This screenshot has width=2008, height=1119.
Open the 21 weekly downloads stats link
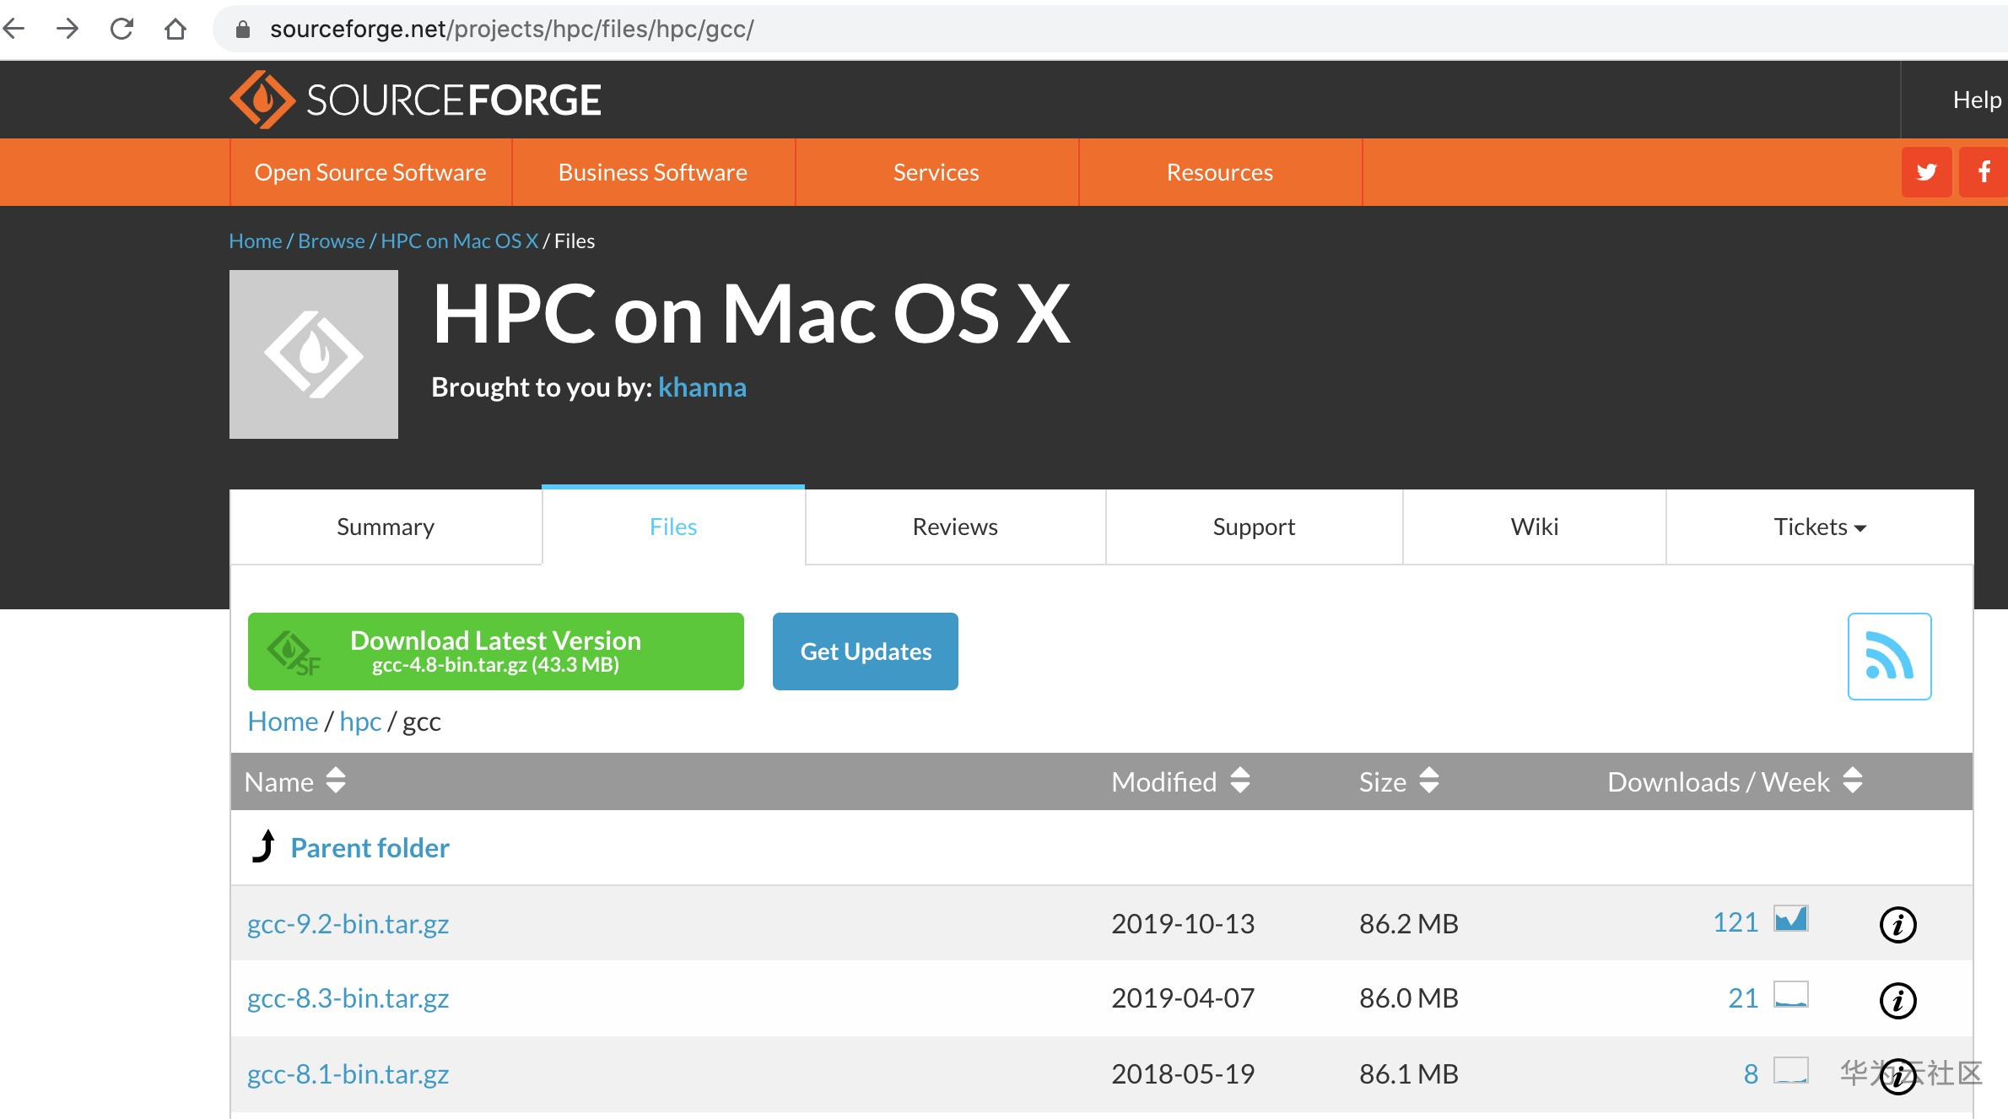coord(1743,998)
